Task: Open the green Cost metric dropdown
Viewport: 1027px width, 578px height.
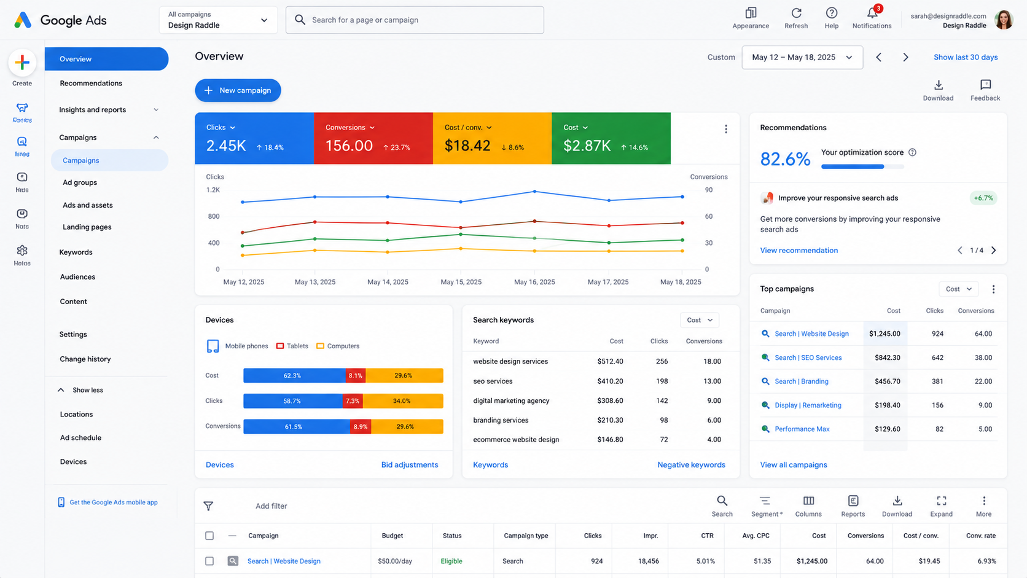Action: 576,127
